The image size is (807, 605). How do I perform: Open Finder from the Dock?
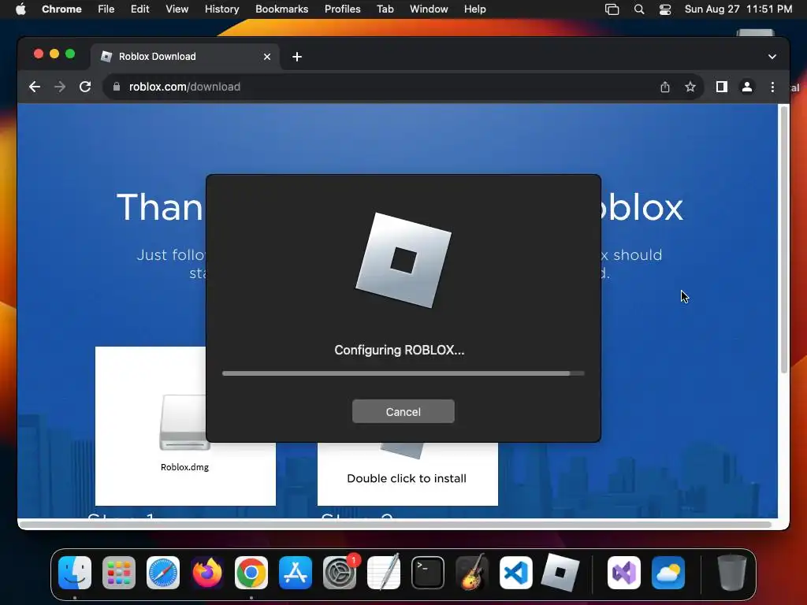pos(75,573)
